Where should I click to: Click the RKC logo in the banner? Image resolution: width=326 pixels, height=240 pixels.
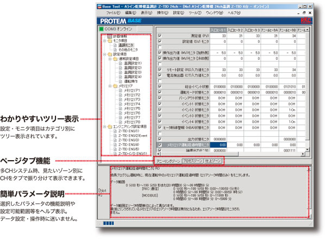[x=305, y=21]
